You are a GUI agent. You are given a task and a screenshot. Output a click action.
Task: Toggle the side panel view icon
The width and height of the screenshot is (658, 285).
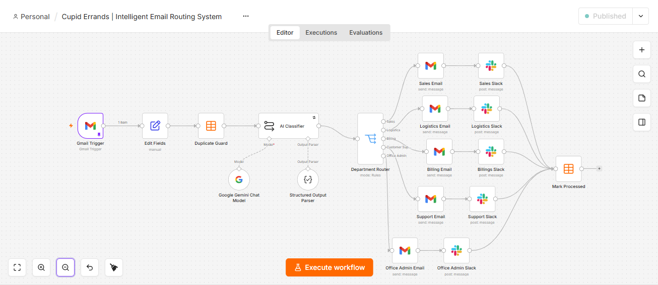pyautogui.click(x=642, y=122)
